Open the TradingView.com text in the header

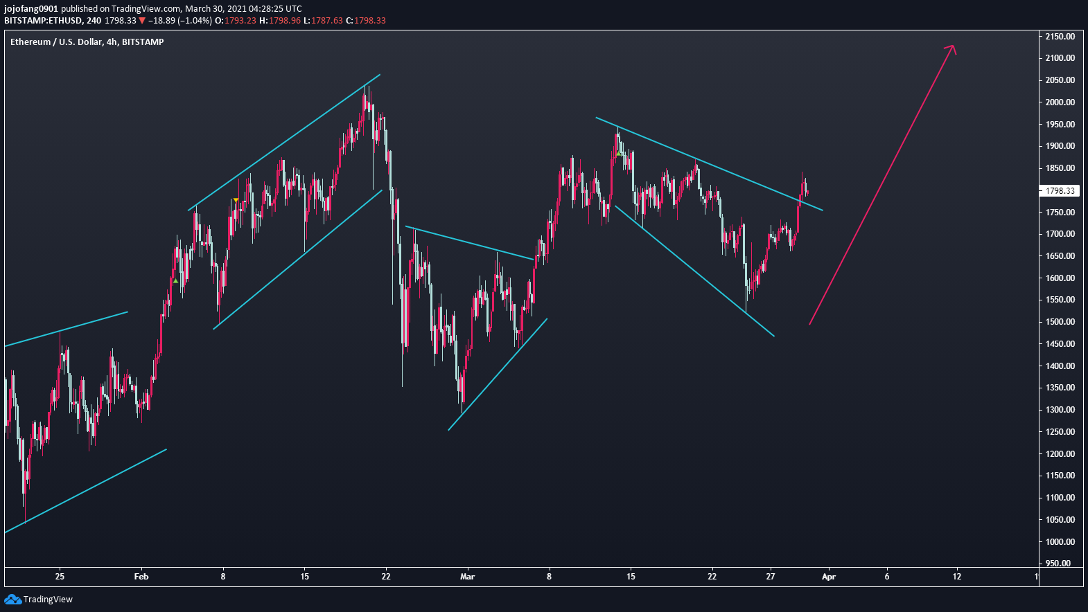146,9
